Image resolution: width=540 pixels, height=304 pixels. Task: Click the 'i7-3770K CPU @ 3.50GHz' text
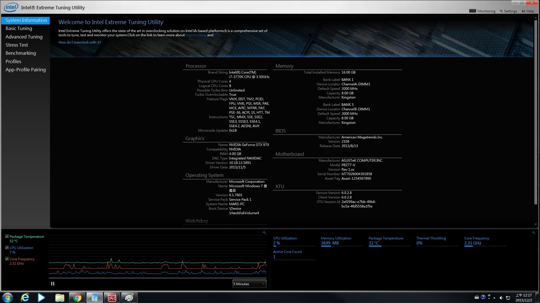pyautogui.click(x=249, y=77)
